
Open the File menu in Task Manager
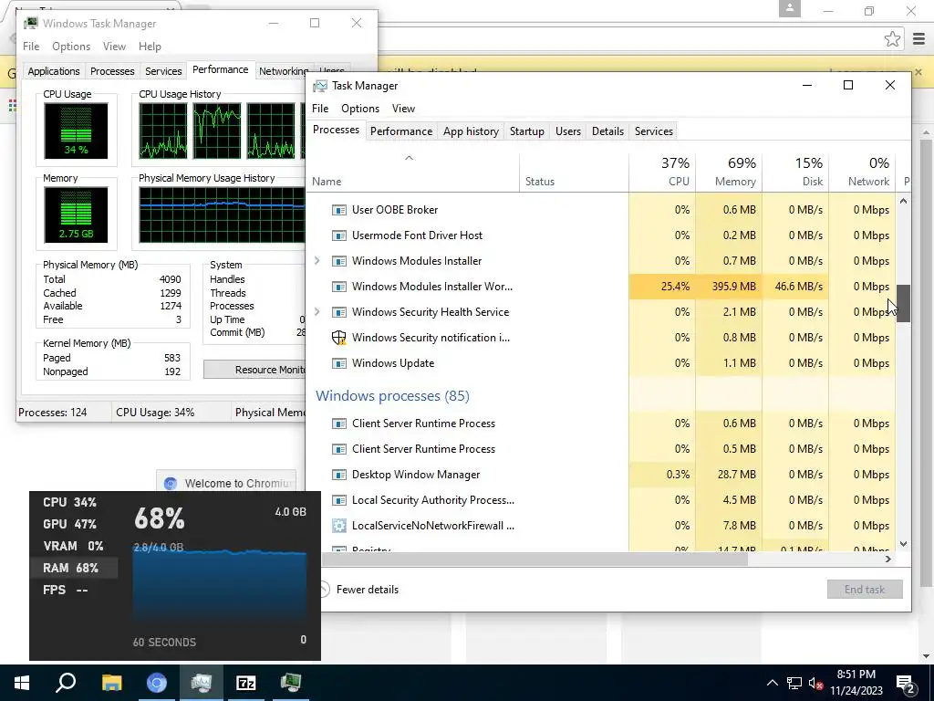[x=320, y=109]
